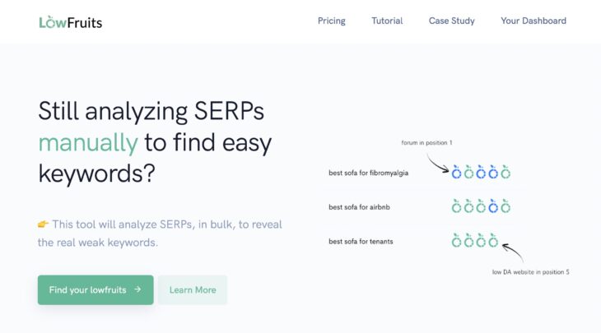Click the LowFruits logo
Screen dimensions: 601x333
click(x=71, y=22)
